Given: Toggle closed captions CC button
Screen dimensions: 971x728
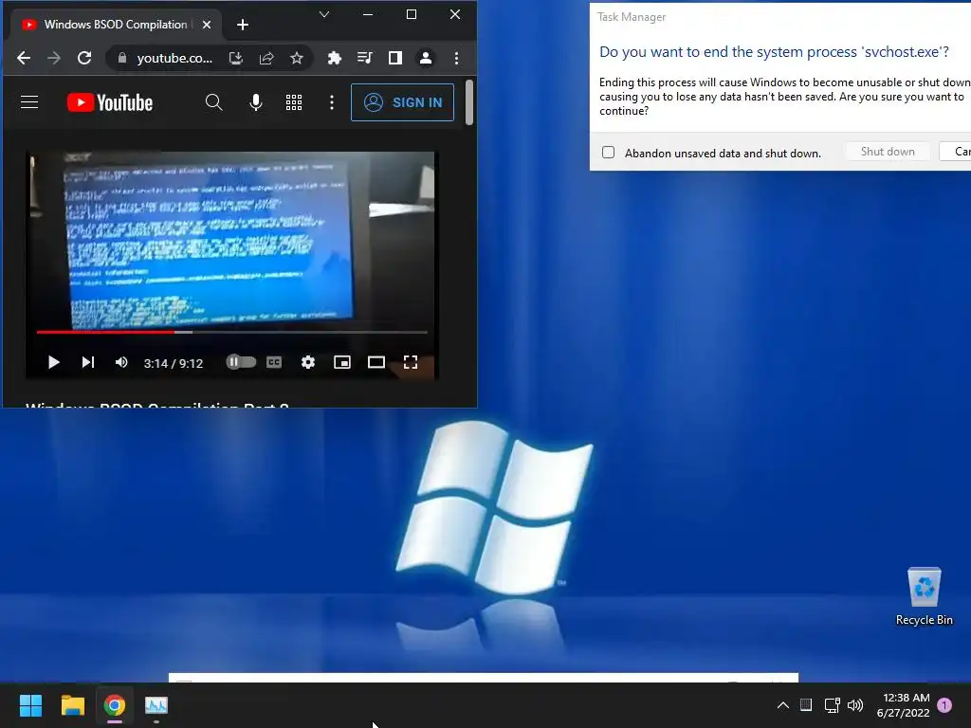Looking at the screenshot, I should (x=274, y=362).
